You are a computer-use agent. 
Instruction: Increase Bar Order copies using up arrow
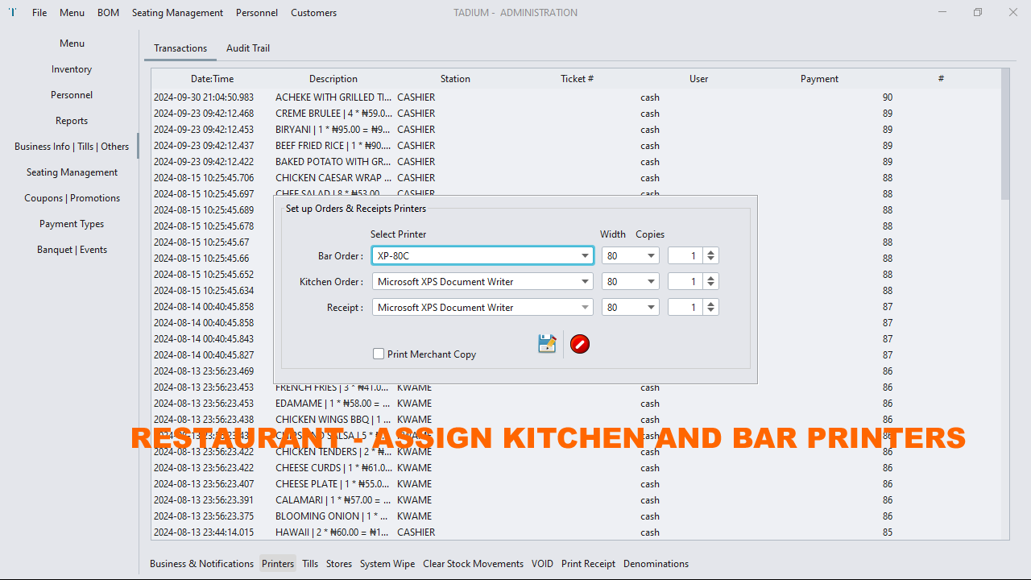tap(710, 252)
